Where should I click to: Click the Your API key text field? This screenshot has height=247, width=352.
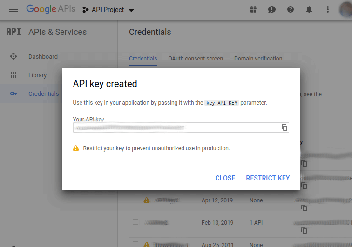pyautogui.click(x=176, y=127)
